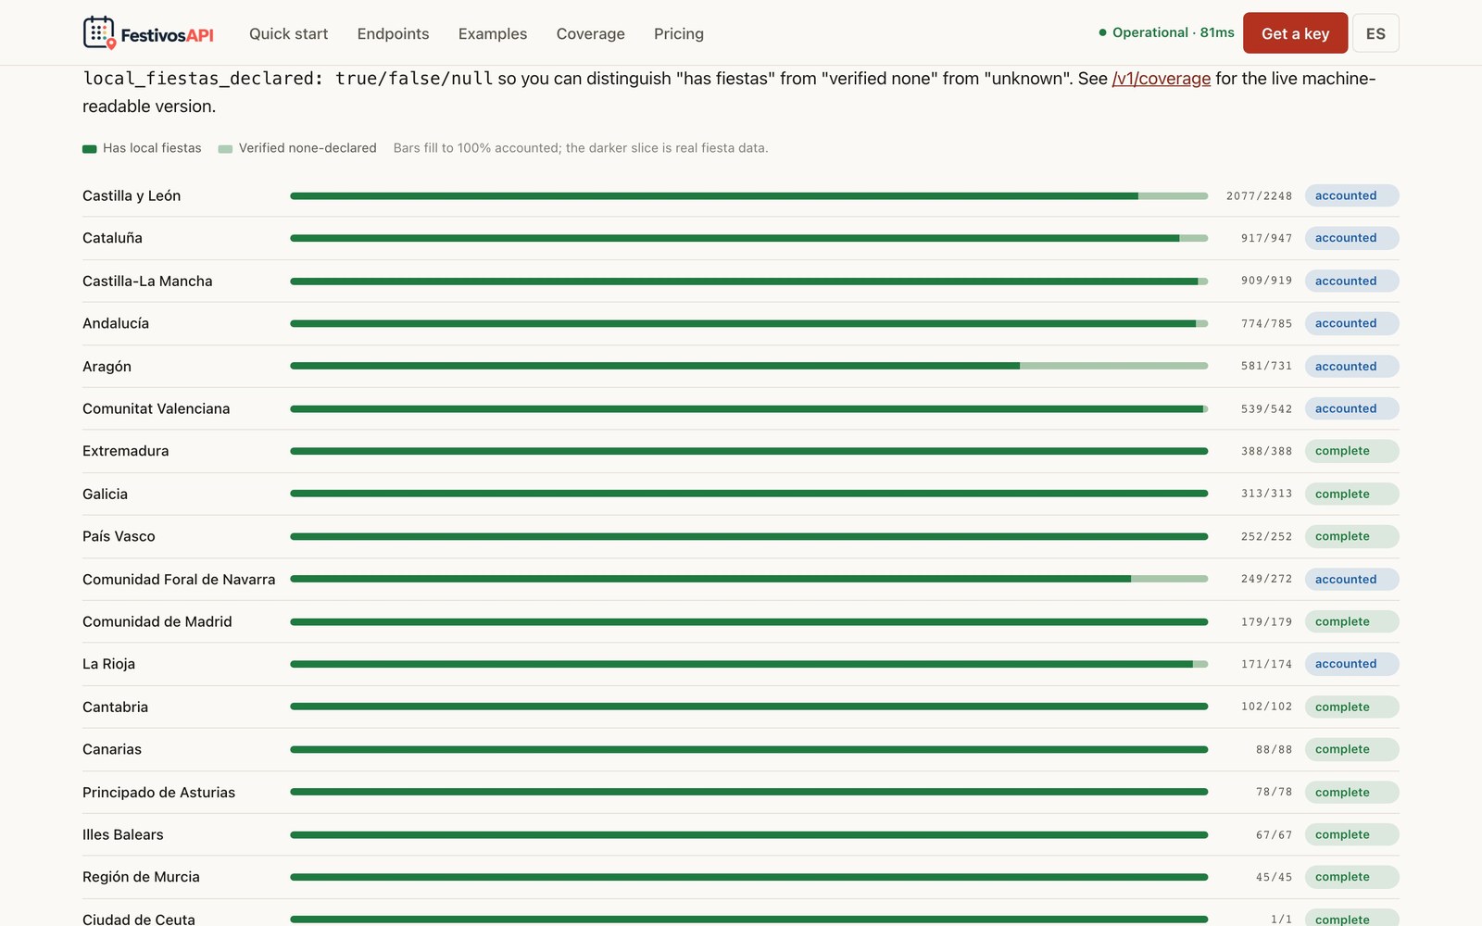Click the green Operational status dot
This screenshot has height=926, width=1482.
(1102, 32)
